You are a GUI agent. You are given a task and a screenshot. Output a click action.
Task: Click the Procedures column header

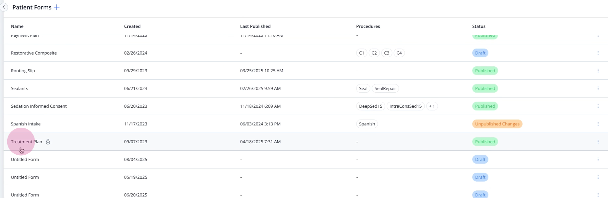point(368,26)
